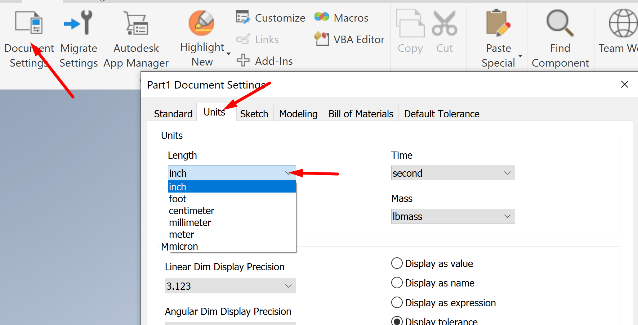Click the Links button

[x=258, y=39]
